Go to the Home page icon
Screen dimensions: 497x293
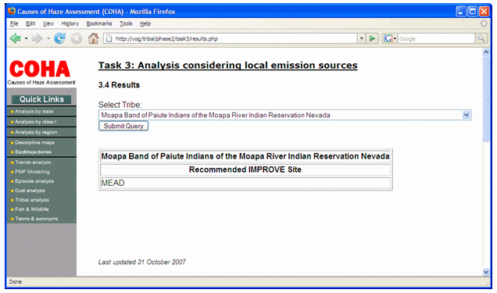point(93,38)
